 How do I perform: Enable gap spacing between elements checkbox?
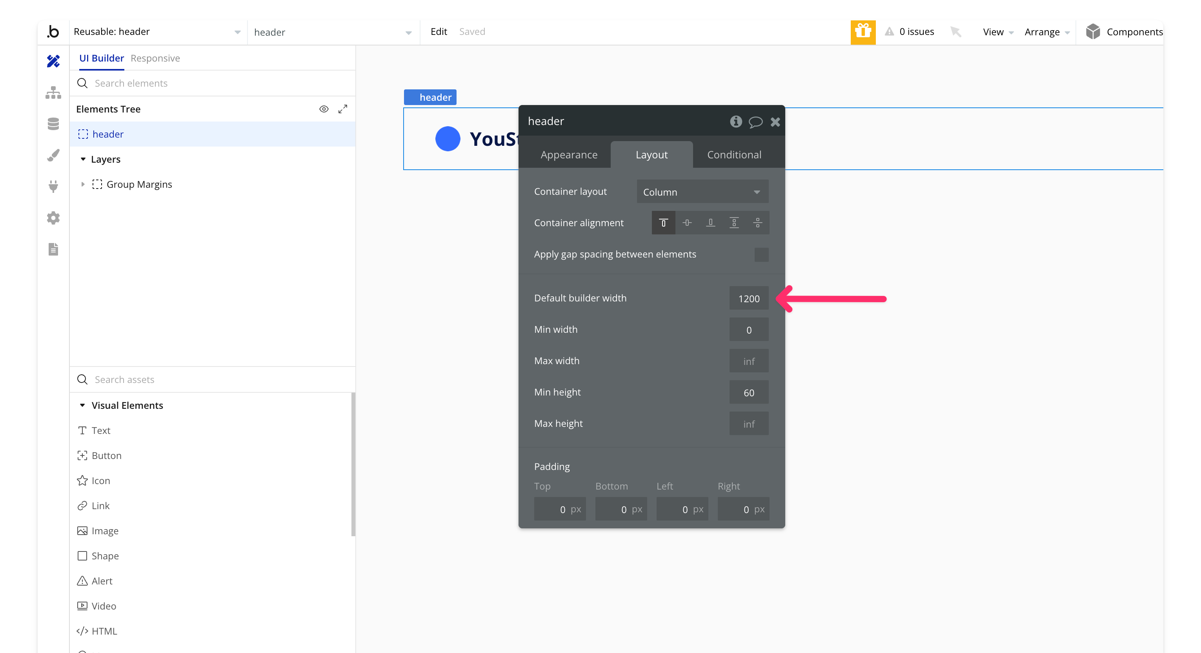coord(761,255)
